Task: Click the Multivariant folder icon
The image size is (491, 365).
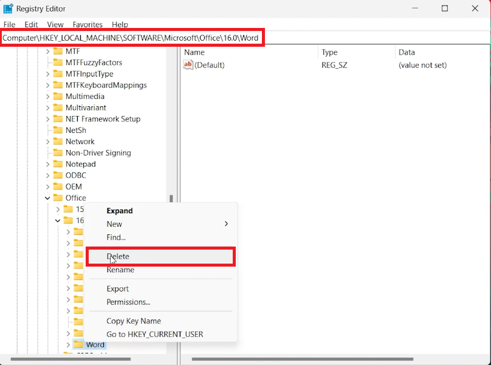Action: (x=58, y=107)
